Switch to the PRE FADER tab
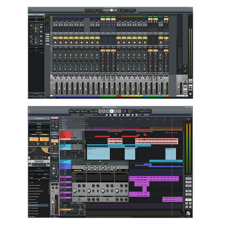 tap(34, 135)
